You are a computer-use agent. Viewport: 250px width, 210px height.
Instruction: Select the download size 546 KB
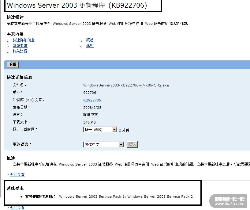coord(89,122)
